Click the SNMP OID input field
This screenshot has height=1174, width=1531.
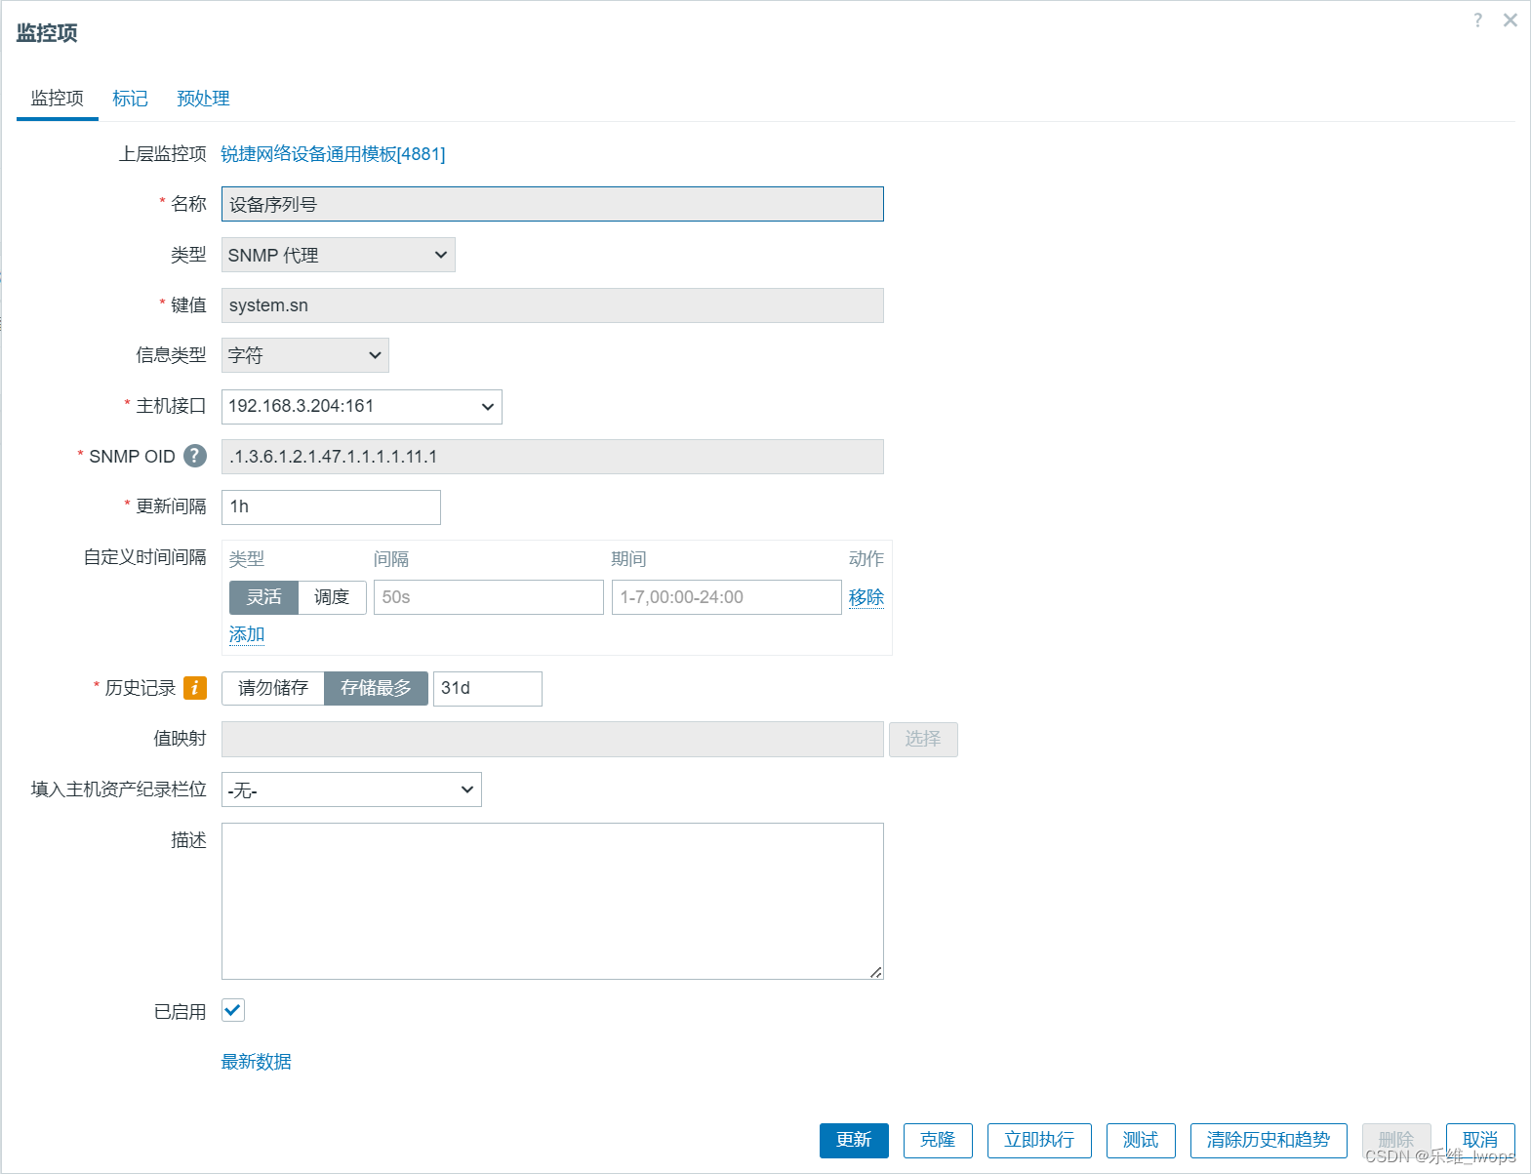(x=552, y=457)
